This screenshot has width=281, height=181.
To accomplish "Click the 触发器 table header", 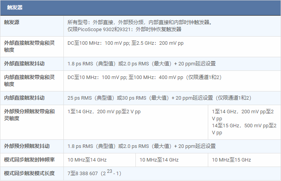I will coord(15,7).
